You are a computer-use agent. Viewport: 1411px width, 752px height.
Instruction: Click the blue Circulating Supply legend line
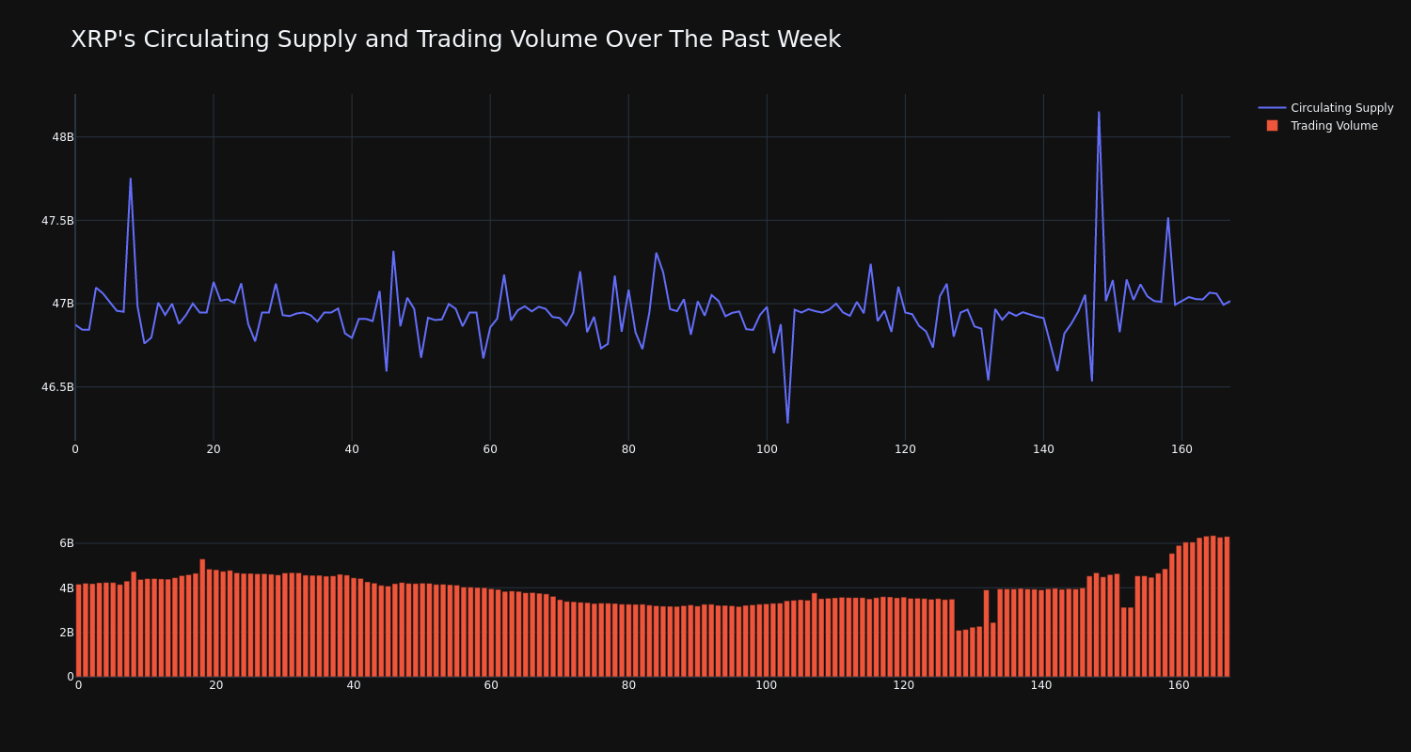[x=1272, y=108]
